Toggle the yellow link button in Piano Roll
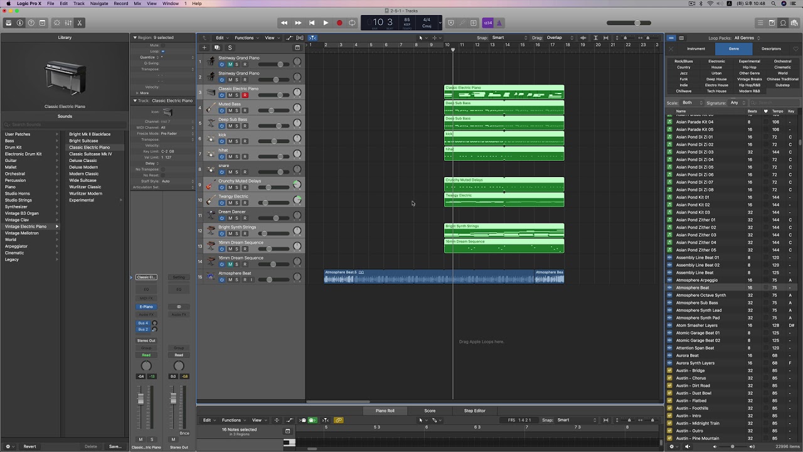 (x=339, y=420)
